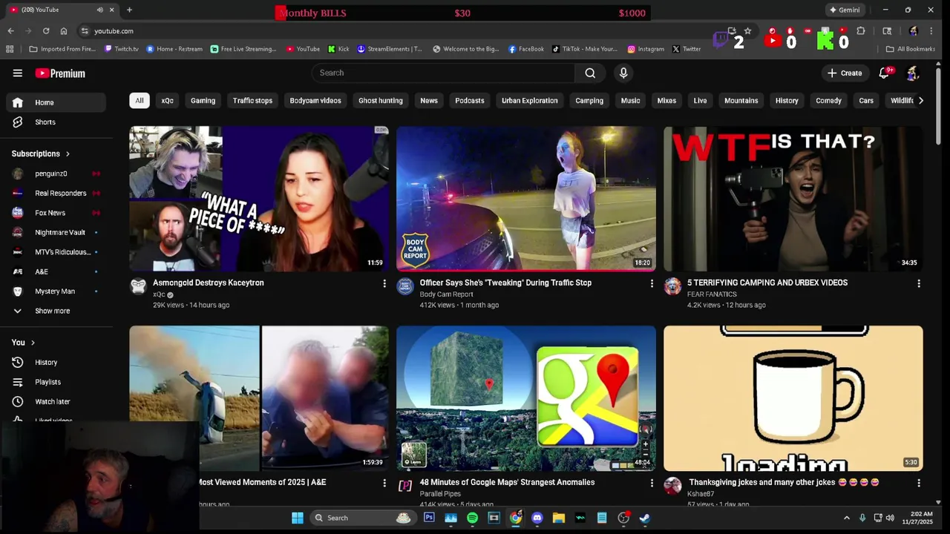Expand the You section arrow
The height and width of the screenshot is (534, 950).
click(x=33, y=343)
